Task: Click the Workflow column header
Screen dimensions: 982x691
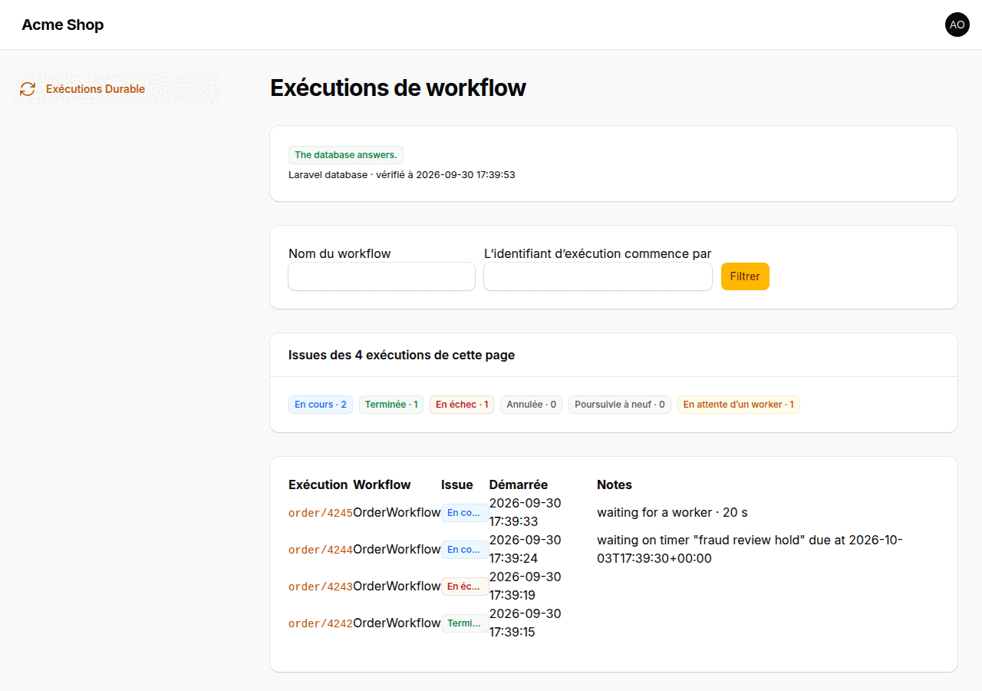Action: [x=382, y=485]
